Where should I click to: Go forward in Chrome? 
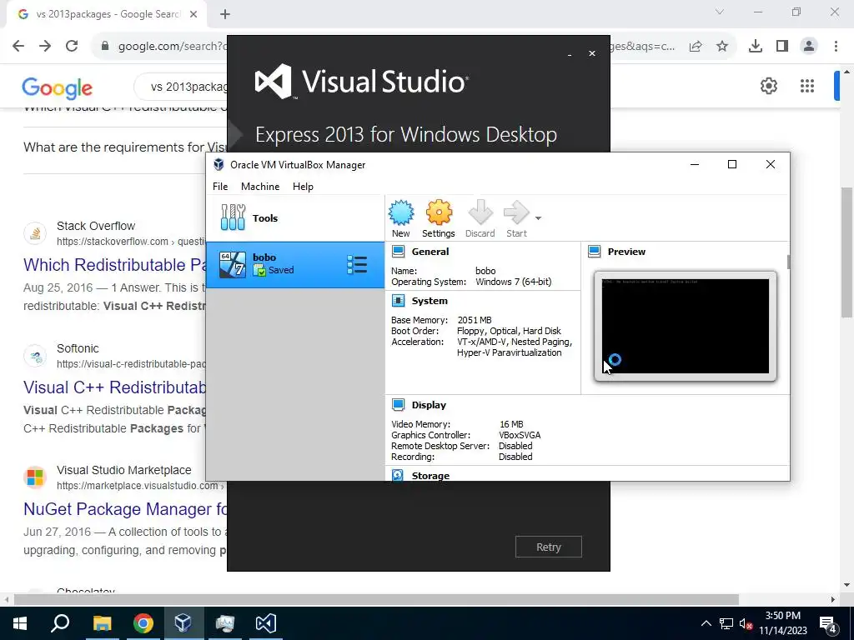coord(45,46)
